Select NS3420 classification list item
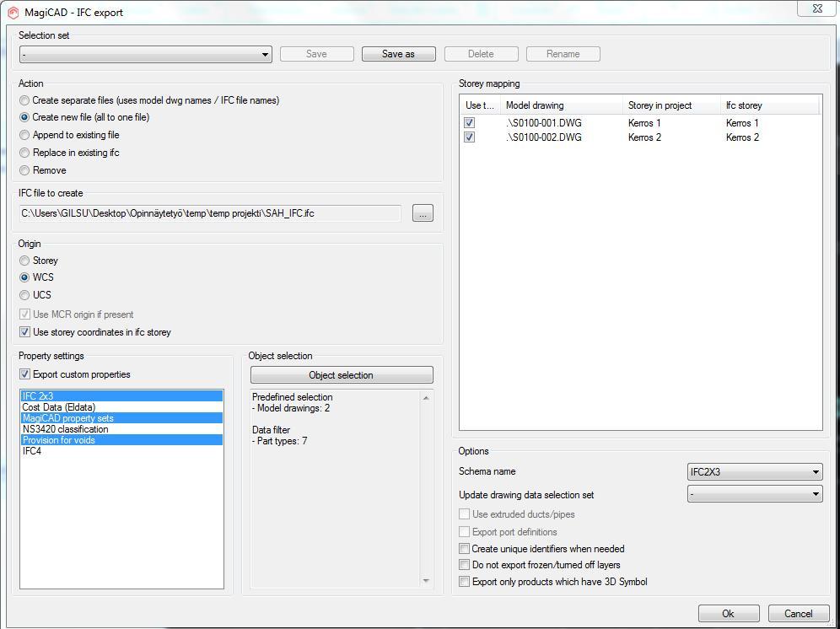Screen dimensions: 840x629 121,429
